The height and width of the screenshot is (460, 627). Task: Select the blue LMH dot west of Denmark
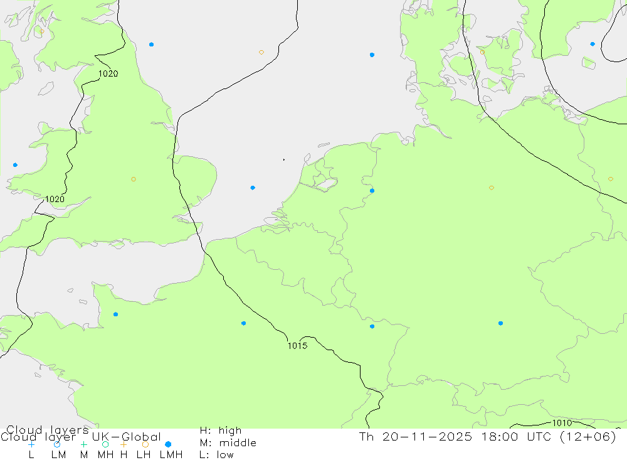click(372, 55)
